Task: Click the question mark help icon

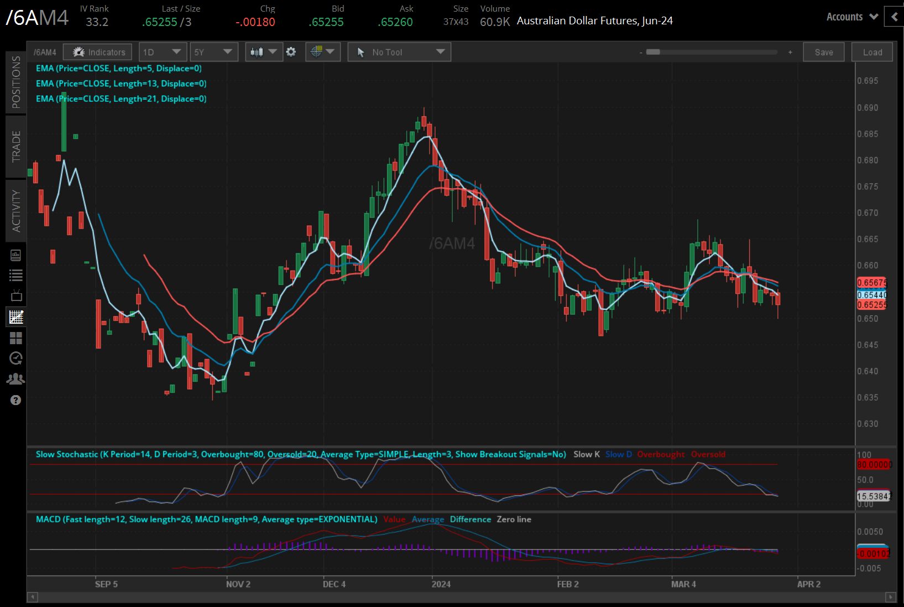Action: point(16,400)
